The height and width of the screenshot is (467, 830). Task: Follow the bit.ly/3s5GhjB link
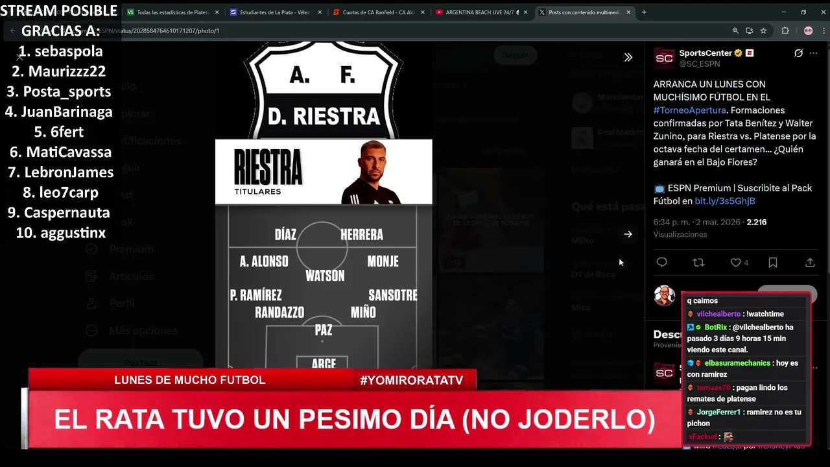(x=725, y=201)
